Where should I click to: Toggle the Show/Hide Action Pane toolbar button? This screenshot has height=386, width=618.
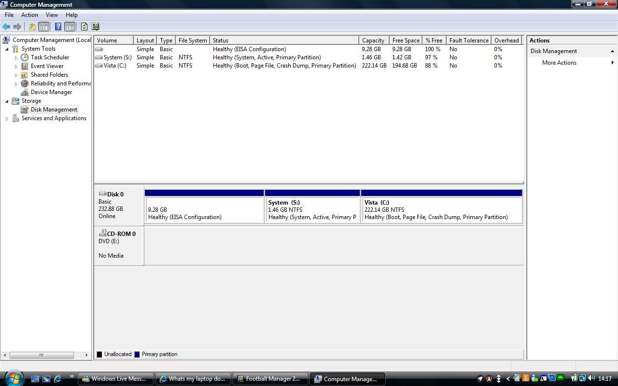point(70,27)
